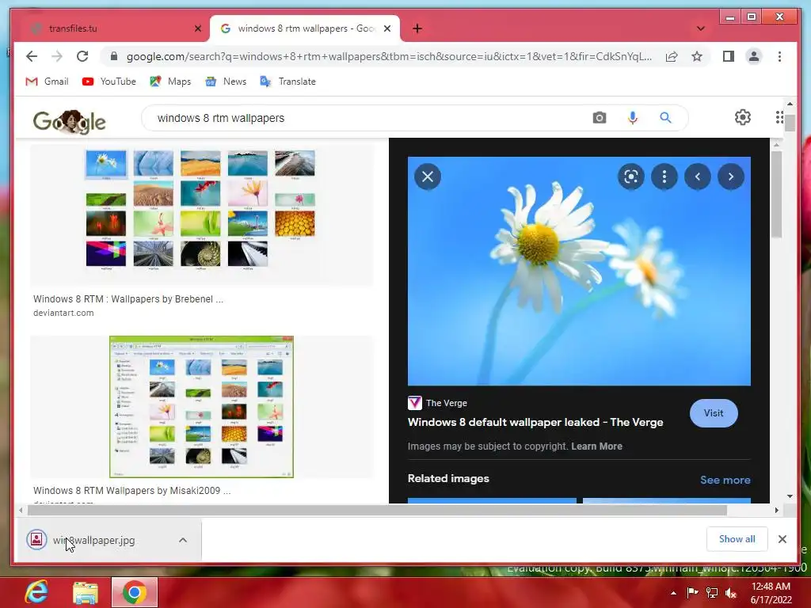Click the preview panel vertical scrollbar
This screenshot has height=608, width=811.
point(776,195)
